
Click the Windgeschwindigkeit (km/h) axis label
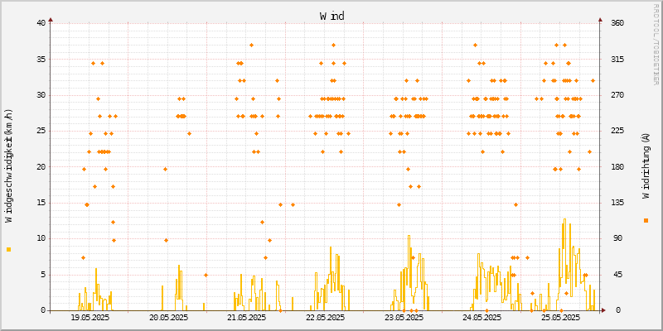(x=9, y=166)
